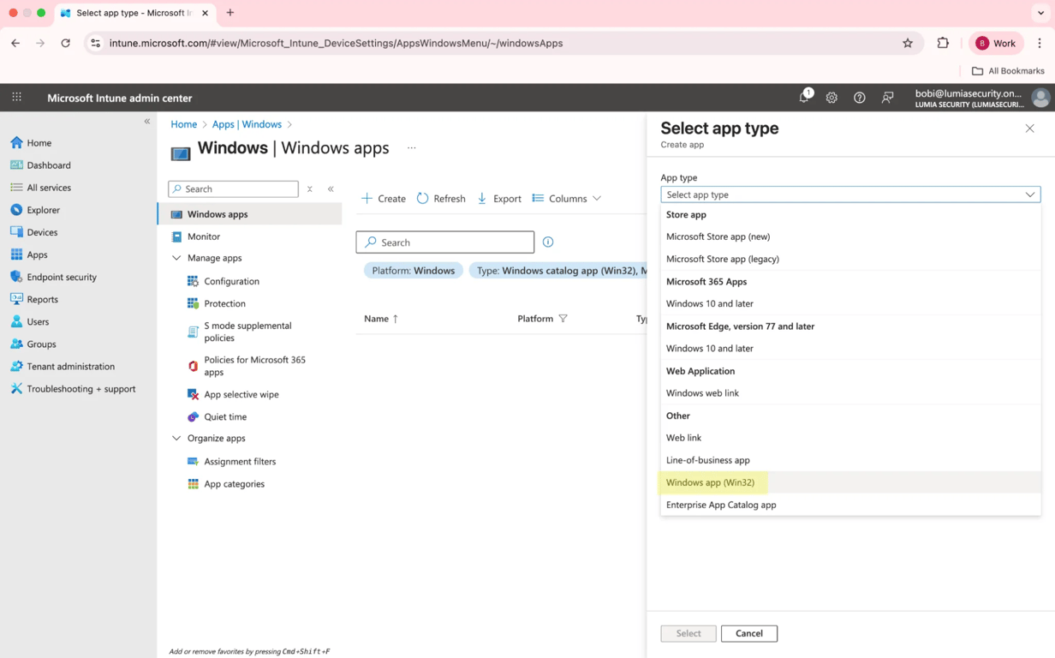This screenshot has height=658, width=1055.
Task: Open the browser extensions puzzle icon
Action: [943, 43]
